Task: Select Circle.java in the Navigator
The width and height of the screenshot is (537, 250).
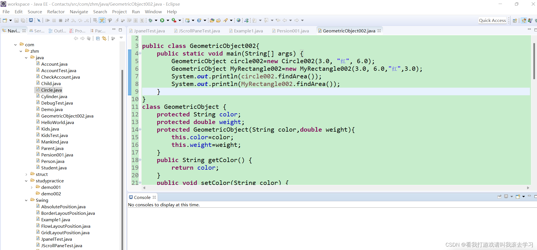Action: click(x=51, y=90)
